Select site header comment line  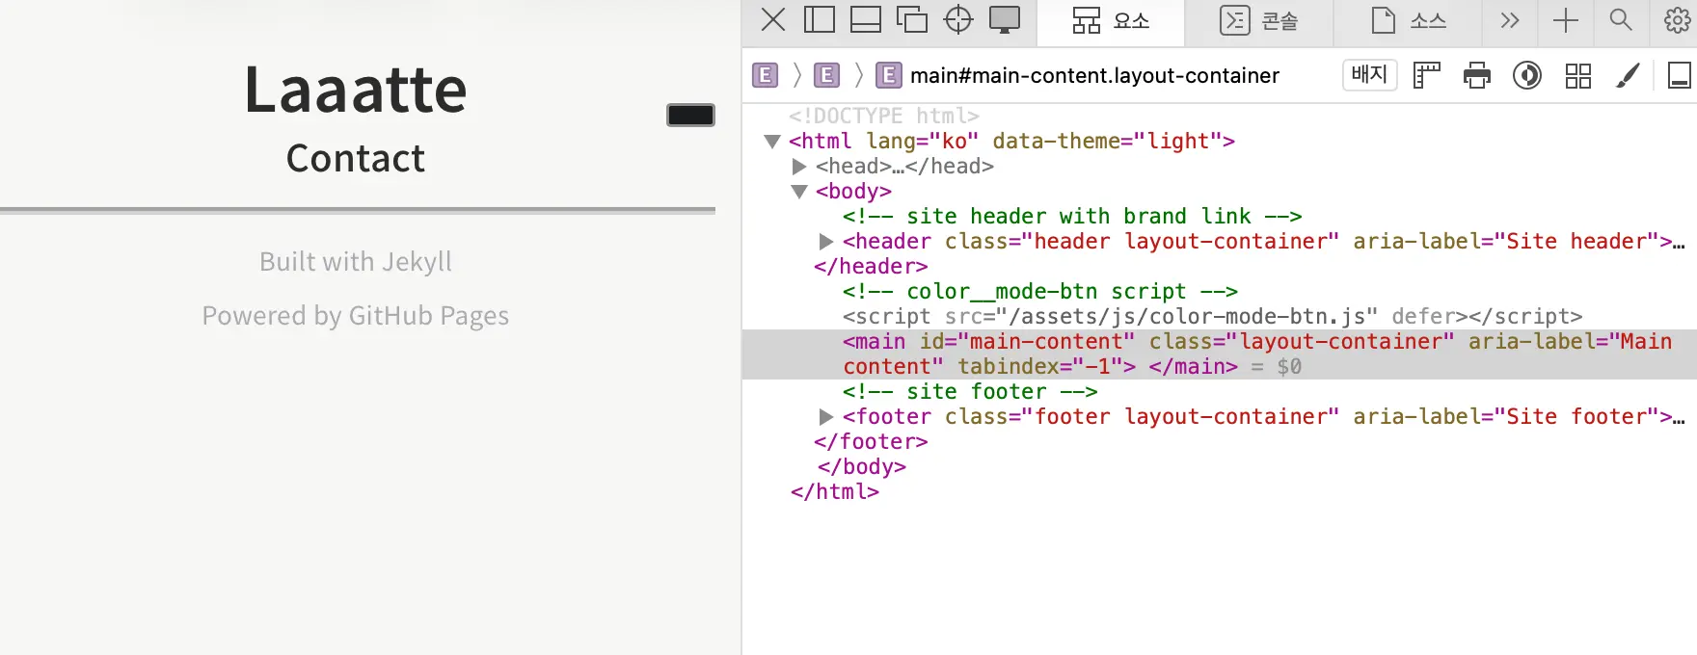tap(1072, 217)
